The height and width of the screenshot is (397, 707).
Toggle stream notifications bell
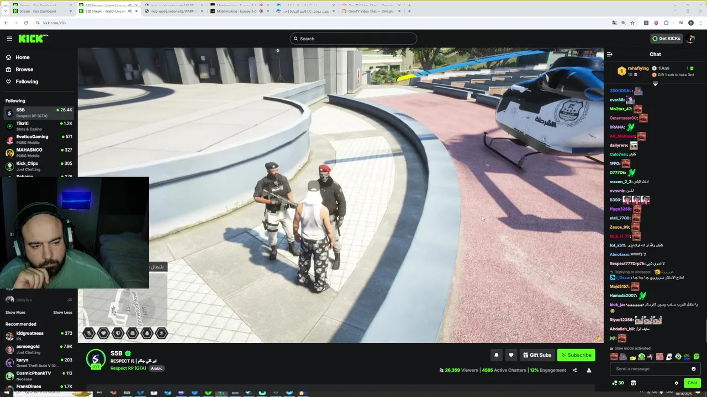click(496, 355)
